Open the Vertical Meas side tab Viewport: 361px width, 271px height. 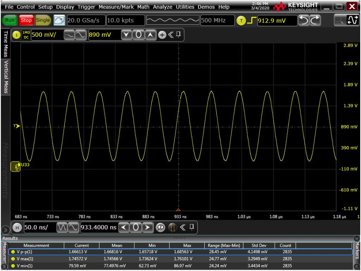[x=5, y=77]
